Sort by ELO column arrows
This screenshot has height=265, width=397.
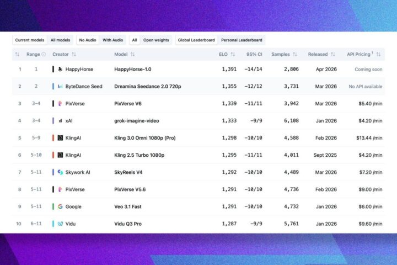tap(233, 54)
